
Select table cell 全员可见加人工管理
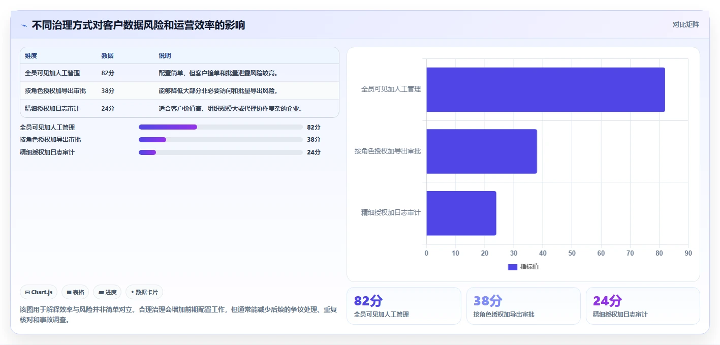pyautogui.click(x=52, y=73)
